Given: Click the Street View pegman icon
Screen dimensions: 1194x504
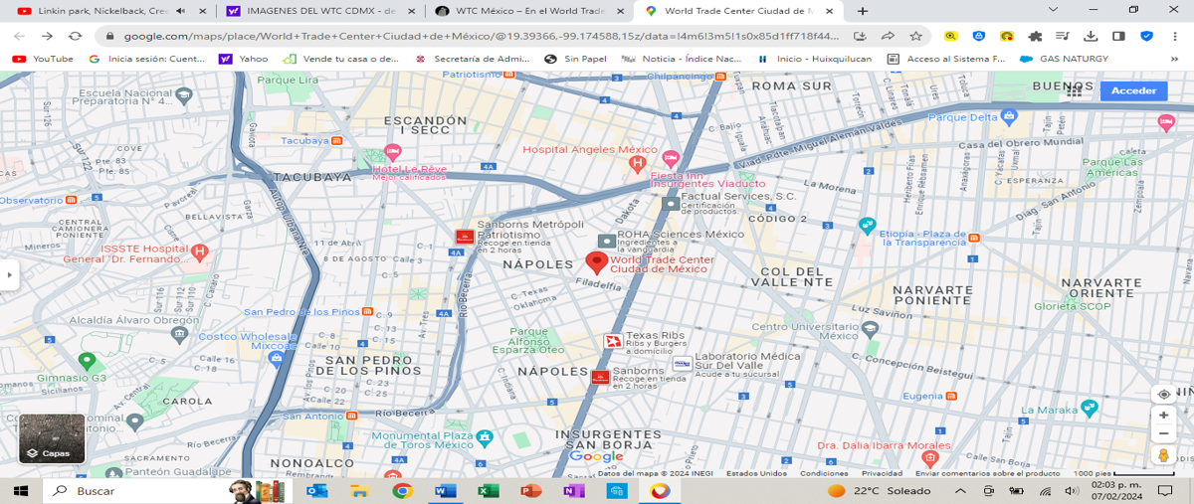Looking at the screenshot, I should point(1163,455).
